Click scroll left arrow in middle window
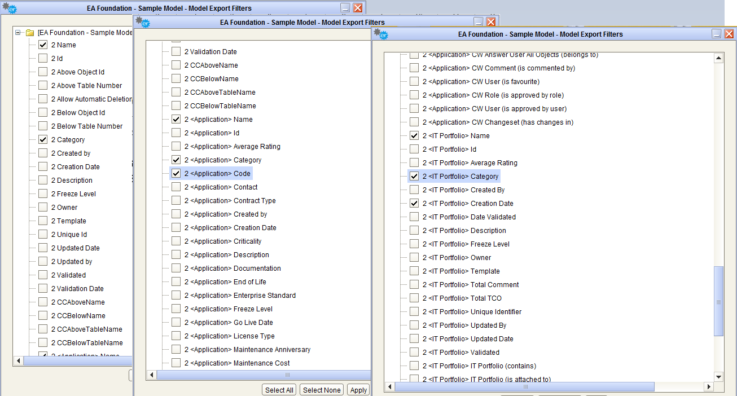 coord(151,375)
